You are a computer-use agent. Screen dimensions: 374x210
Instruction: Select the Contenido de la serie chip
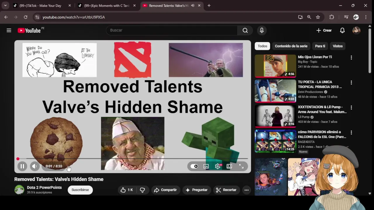coord(291,46)
